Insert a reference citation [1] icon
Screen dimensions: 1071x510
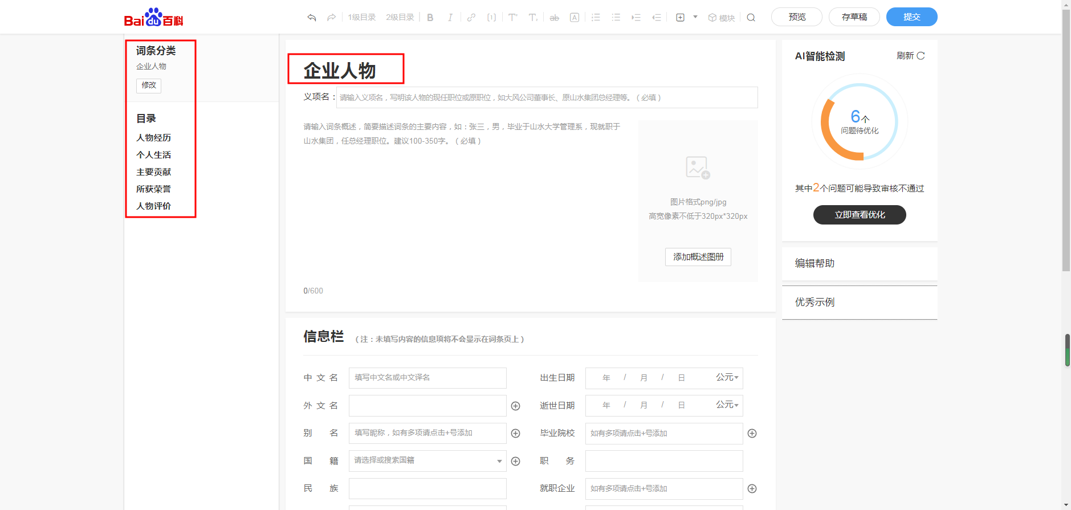(x=491, y=18)
